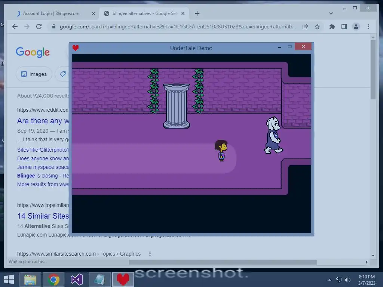Screen dimensions: 383x287
Task: Filter results by Images
Action: click(x=34, y=74)
